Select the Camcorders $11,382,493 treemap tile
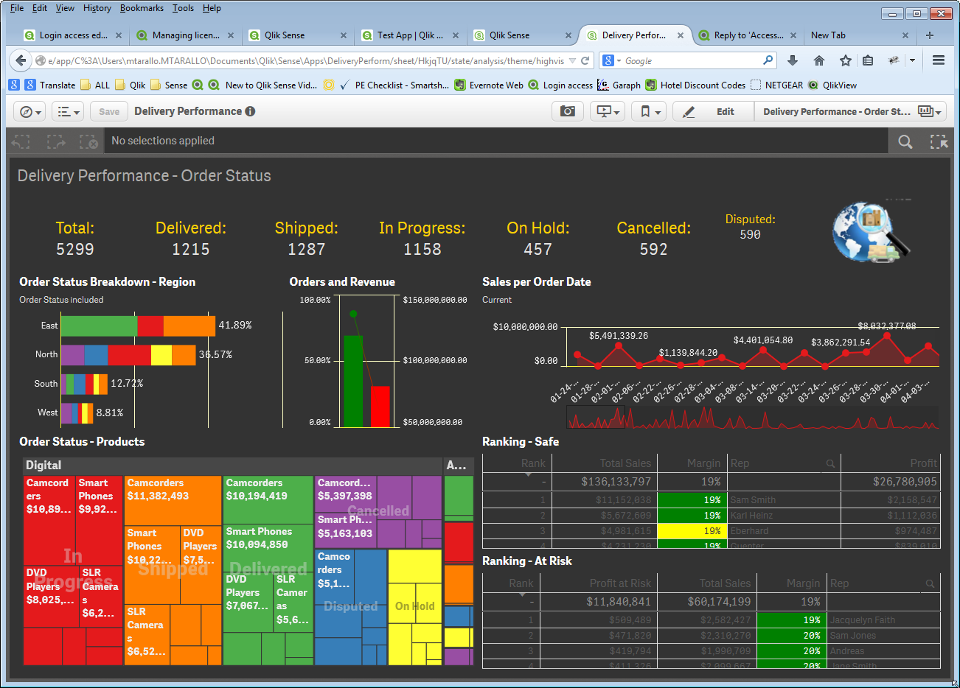This screenshot has width=960, height=688. coord(173,500)
